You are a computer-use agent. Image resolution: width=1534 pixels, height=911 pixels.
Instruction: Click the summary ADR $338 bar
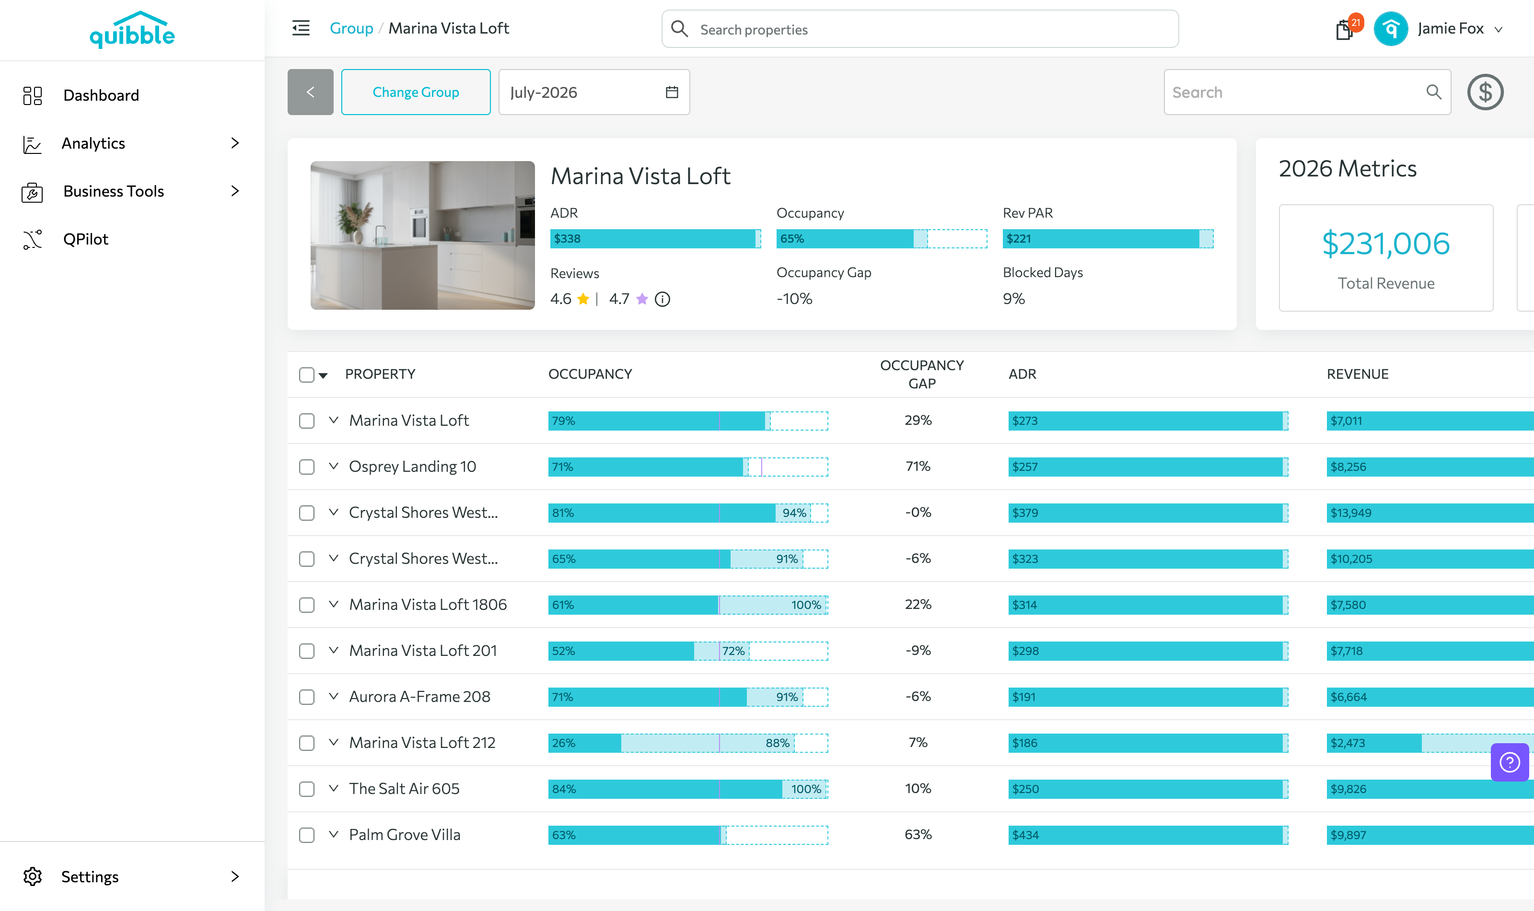point(655,239)
